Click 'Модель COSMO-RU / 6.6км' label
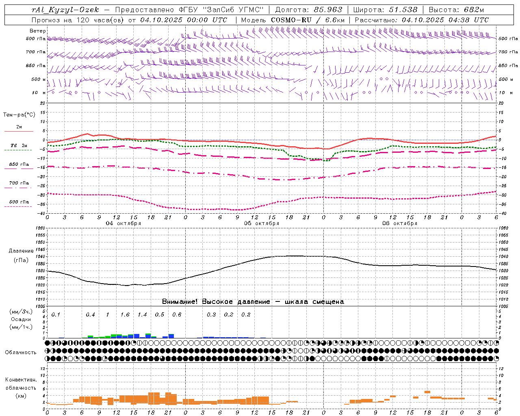520x416 pixels. tap(293, 20)
